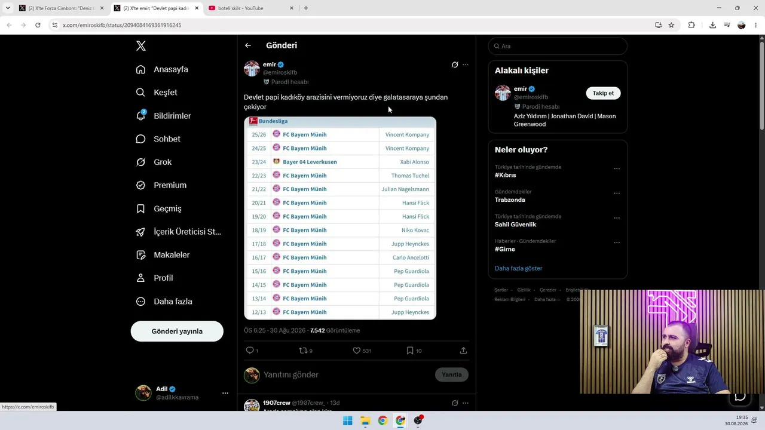Image resolution: width=765 pixels, height=430 pixels.
Task: Click the Ara search field
Action: 558,46
